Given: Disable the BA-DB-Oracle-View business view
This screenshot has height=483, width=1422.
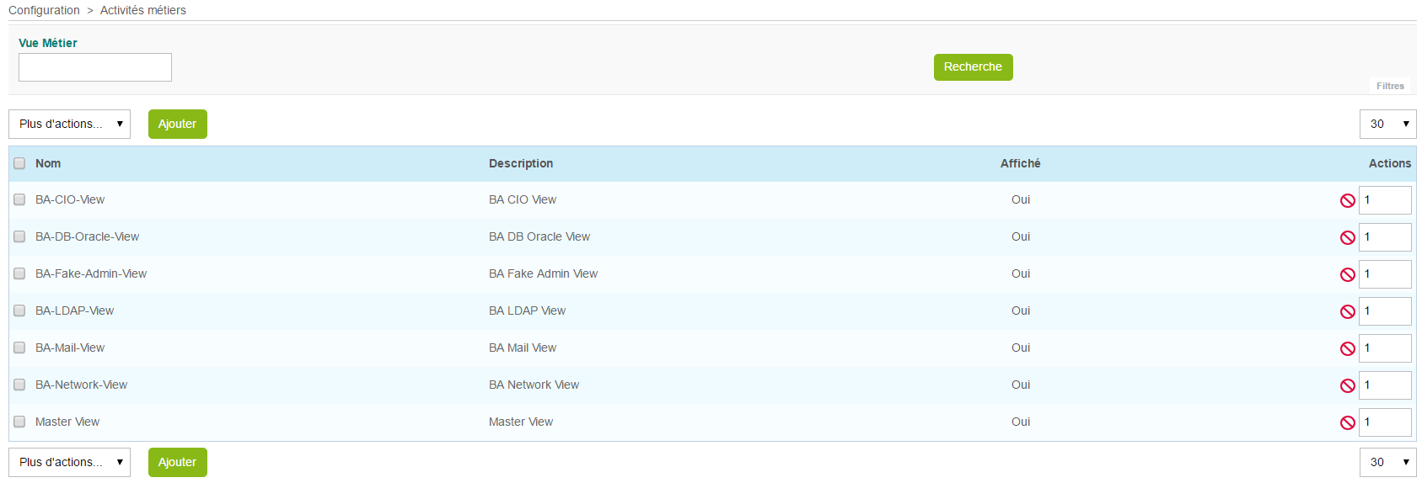Looking at the screenshot, I should pos(1347,237).
